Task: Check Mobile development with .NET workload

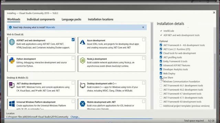Action: pos(144,101)
